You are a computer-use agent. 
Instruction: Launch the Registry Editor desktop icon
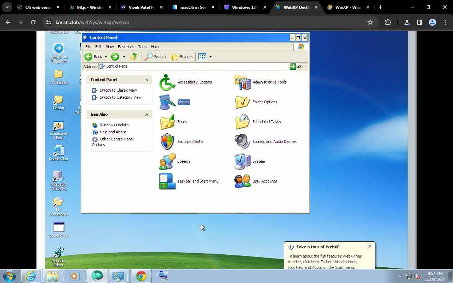tap(58, 257)
